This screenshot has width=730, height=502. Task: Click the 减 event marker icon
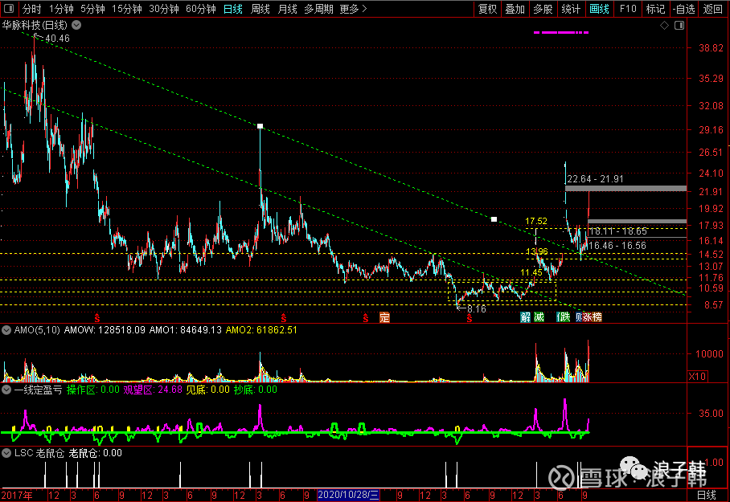(x=539, y=317)
